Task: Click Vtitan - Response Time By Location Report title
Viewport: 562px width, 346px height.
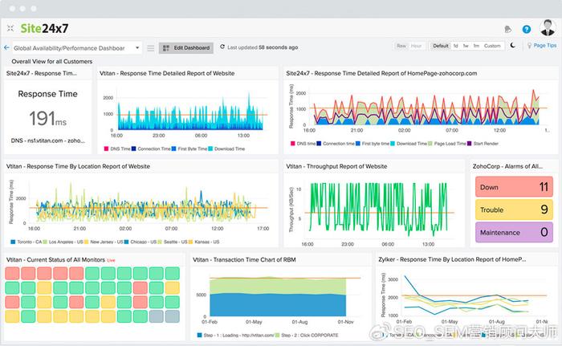Action: 78,166
